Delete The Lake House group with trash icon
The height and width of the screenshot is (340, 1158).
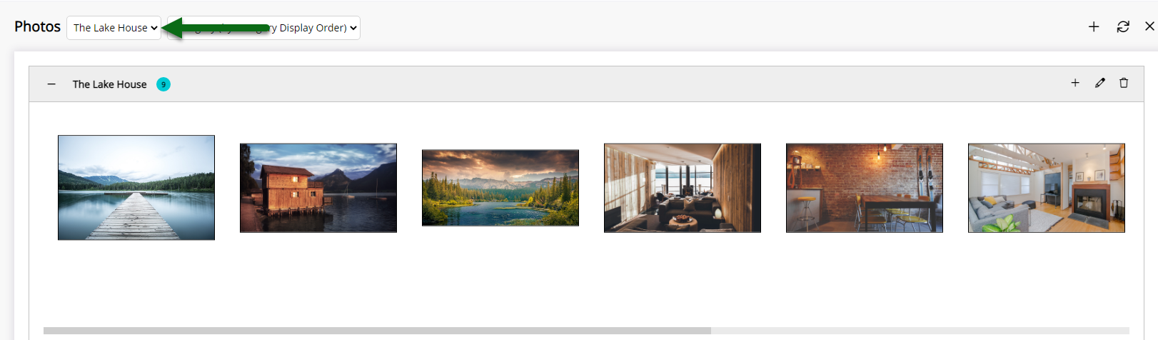pos(1124,83)
